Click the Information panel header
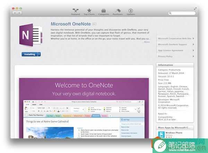The height and width of the screenshot is (153, 208). (x=175, y=65)
